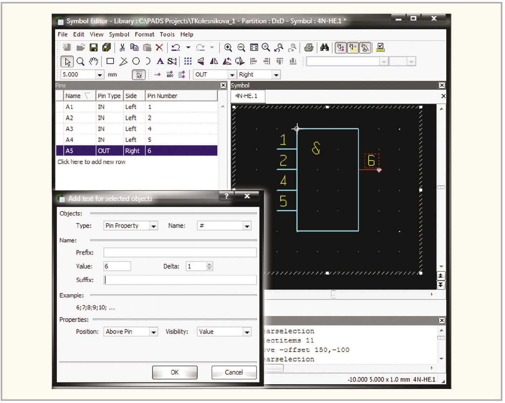Click the Delta spinner up arrow
Viewport: 505px width, 403px height.
pos(209,264)
